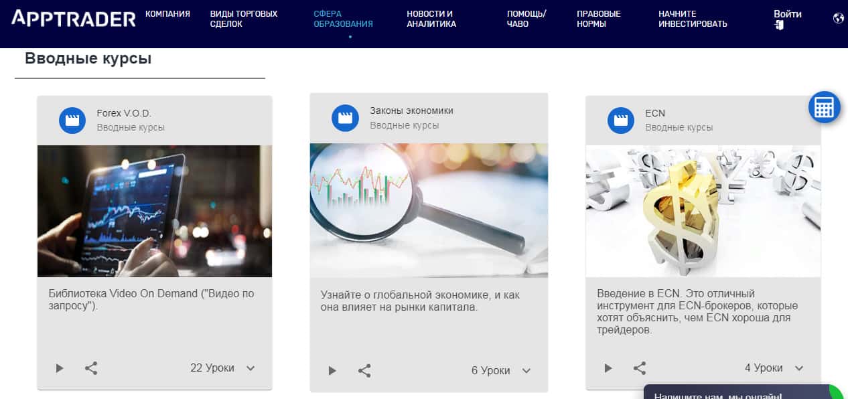Expand the 22 Уроки lessons list
Screen dimensions: 848x399
tap(251, 368)
